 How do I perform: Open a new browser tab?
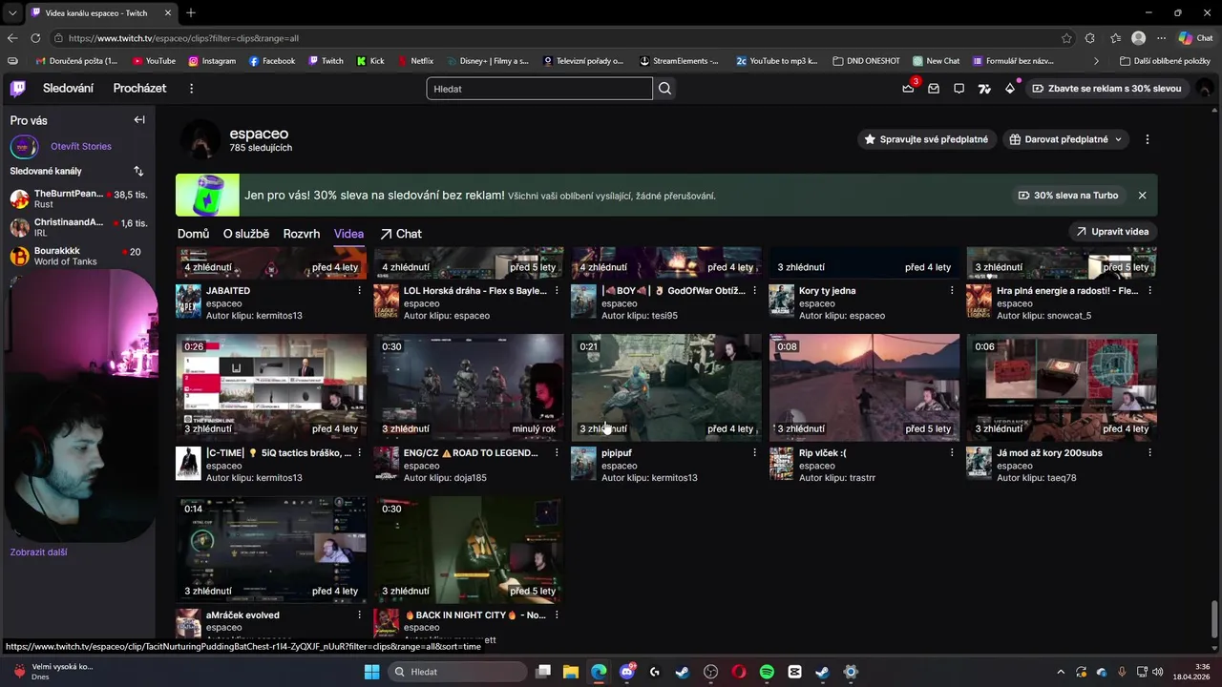click(191, 13)
